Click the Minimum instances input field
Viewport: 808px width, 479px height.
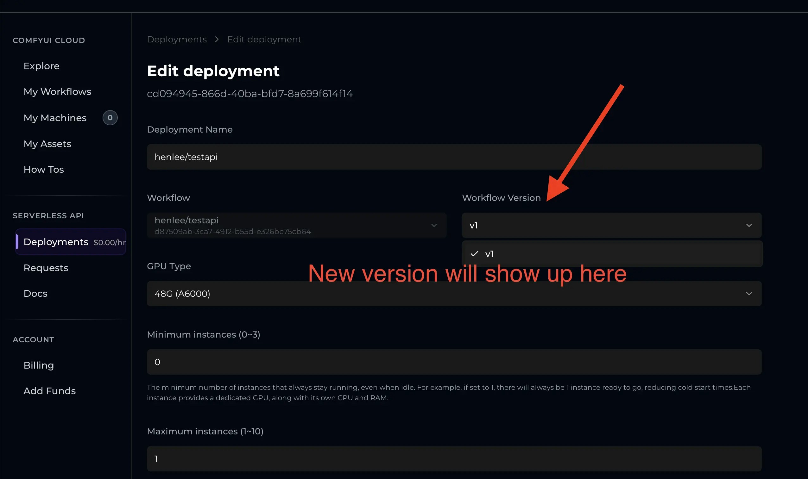pos(454,362)
